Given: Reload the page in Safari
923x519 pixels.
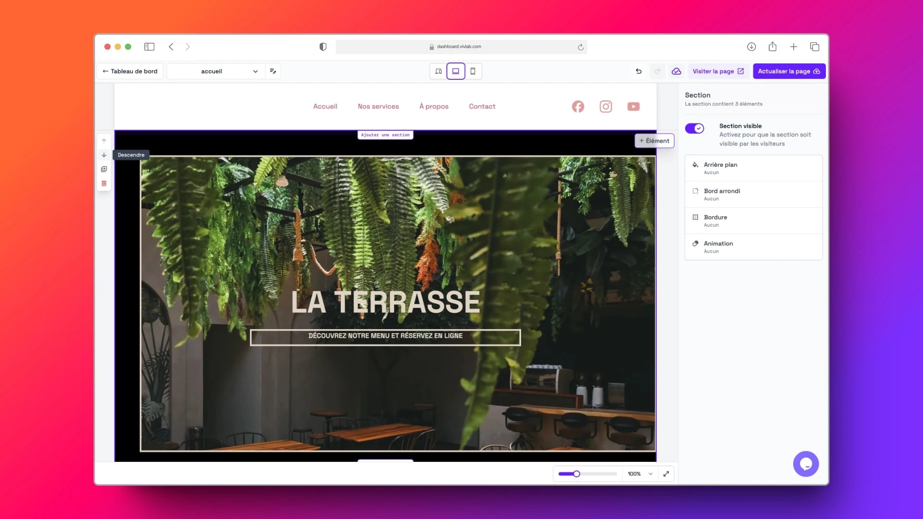Looking at the screenshot, I should point(581,47).
